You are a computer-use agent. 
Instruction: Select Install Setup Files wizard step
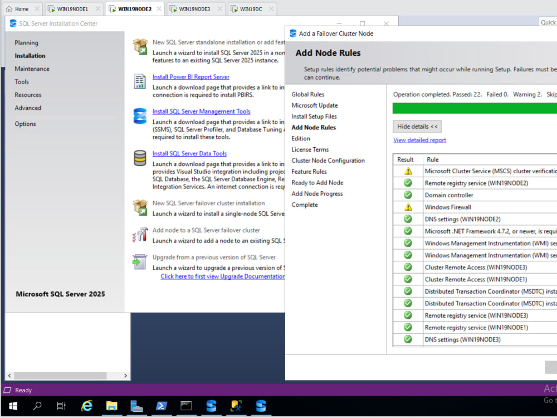pos(314,116)
